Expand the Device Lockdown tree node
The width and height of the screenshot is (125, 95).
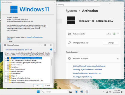coord(6,72)
